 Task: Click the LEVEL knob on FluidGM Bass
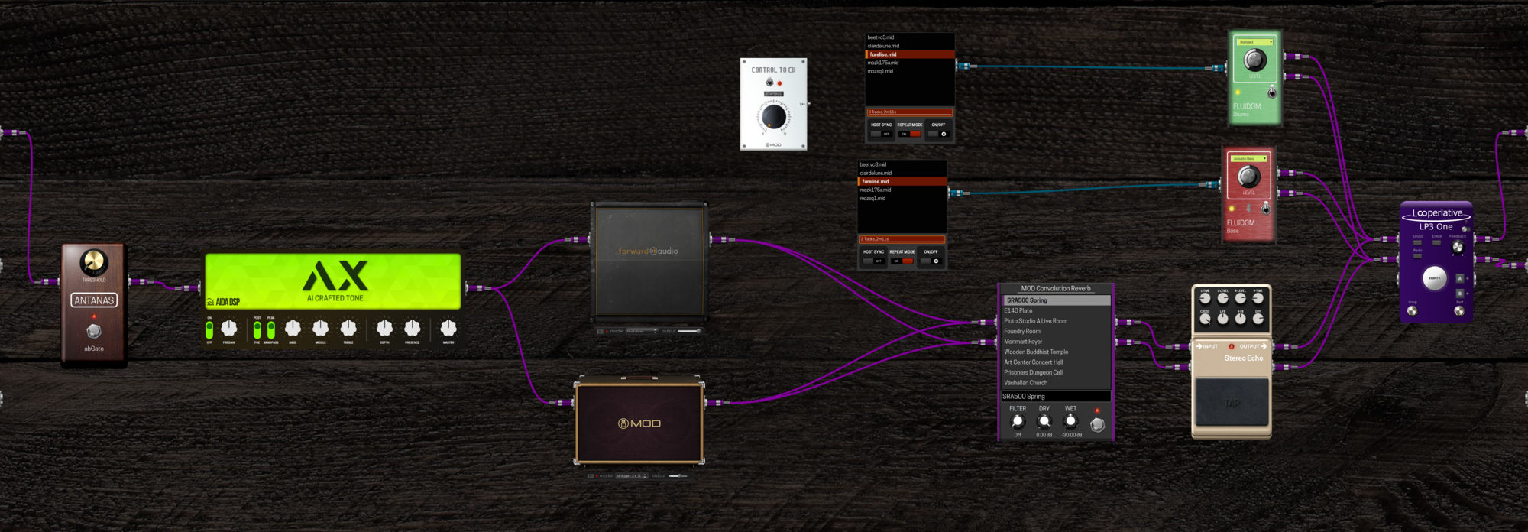[1248, 177]
